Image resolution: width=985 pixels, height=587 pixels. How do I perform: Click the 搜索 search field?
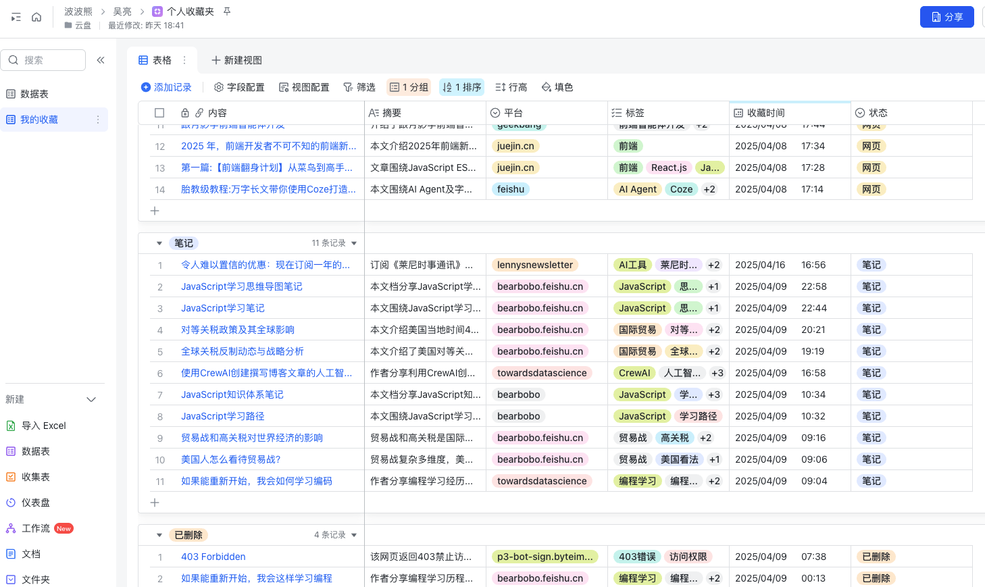tap(45, 60)
